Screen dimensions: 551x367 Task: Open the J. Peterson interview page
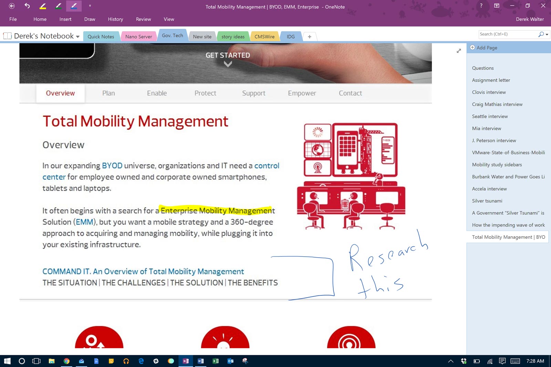click(508, 140)
